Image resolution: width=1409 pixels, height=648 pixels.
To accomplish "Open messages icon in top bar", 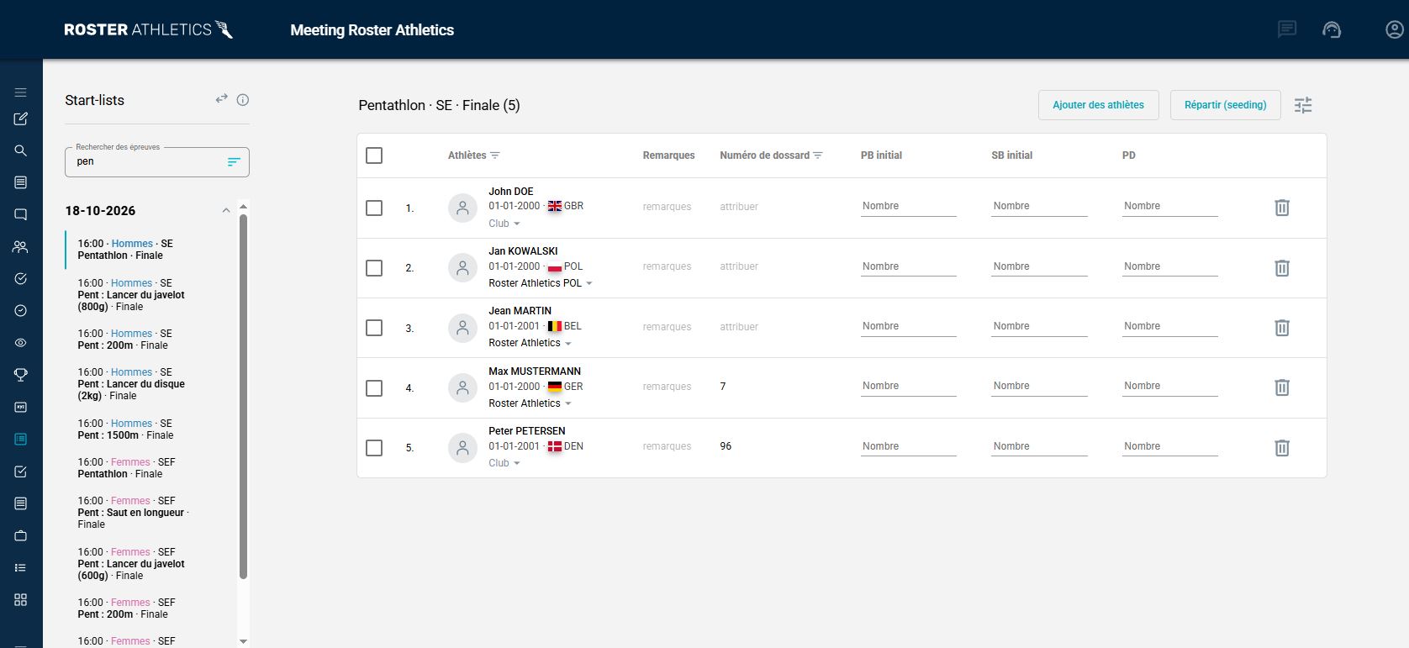I will coord(1287,29).
